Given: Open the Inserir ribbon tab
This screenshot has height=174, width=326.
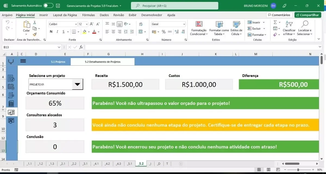Looking at the screenshot, I should [x=43, y=15].
